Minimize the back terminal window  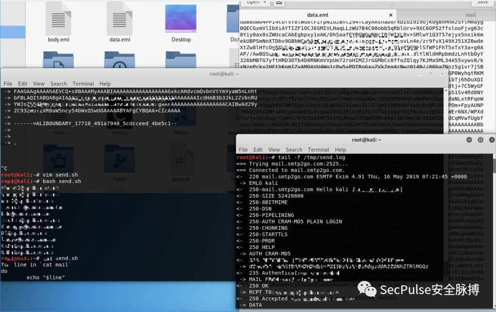click(x=419, y=74)
